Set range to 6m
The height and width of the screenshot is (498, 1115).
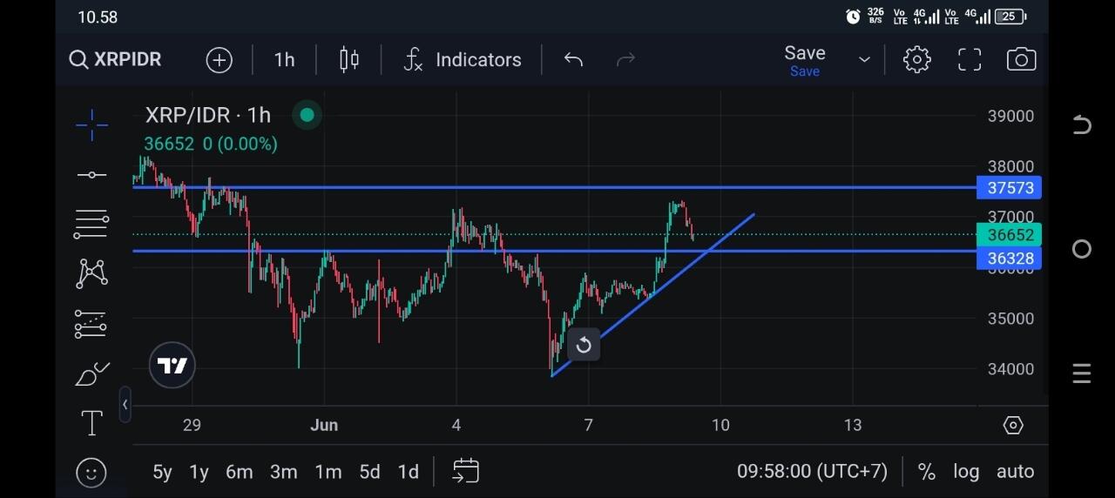click(240, 472)
